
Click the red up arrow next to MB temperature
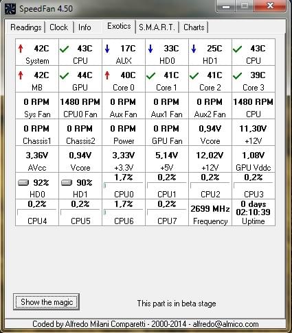tap(21, 75)
